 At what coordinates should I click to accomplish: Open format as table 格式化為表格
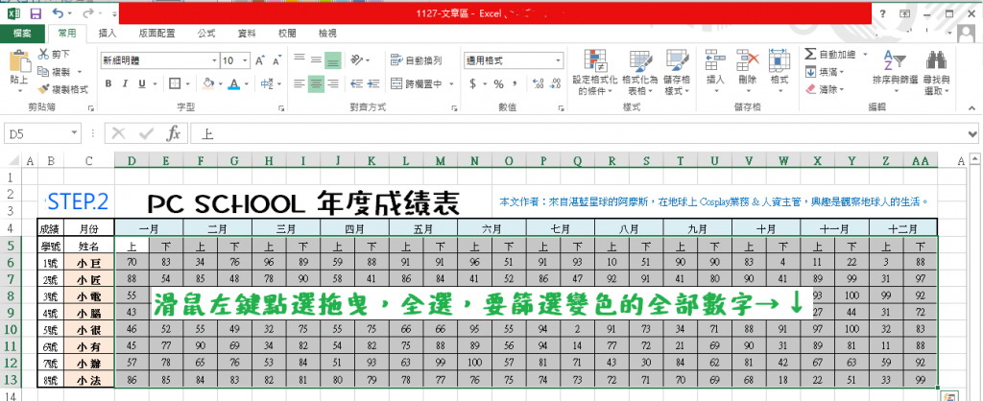[639, 71]
